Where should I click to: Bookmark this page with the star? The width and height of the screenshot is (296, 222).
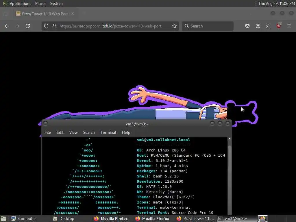pos(174,26)
